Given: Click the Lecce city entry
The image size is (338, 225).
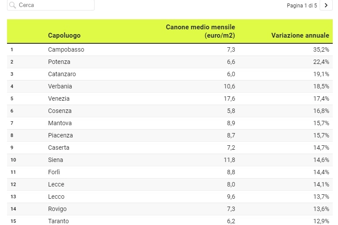Looking at the screenshot, I should pyautogui.click(x=56, y=184).
